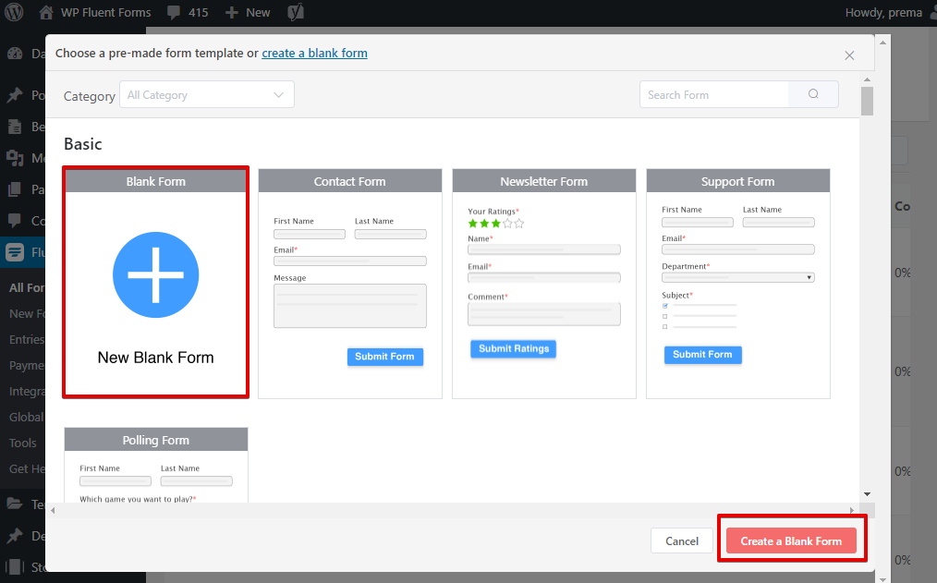Viewport: 937px width, 583px height.
Task: Open the Yoast SEO icon in admin bar
Action: pyautogui.click(x=296, y=13)
